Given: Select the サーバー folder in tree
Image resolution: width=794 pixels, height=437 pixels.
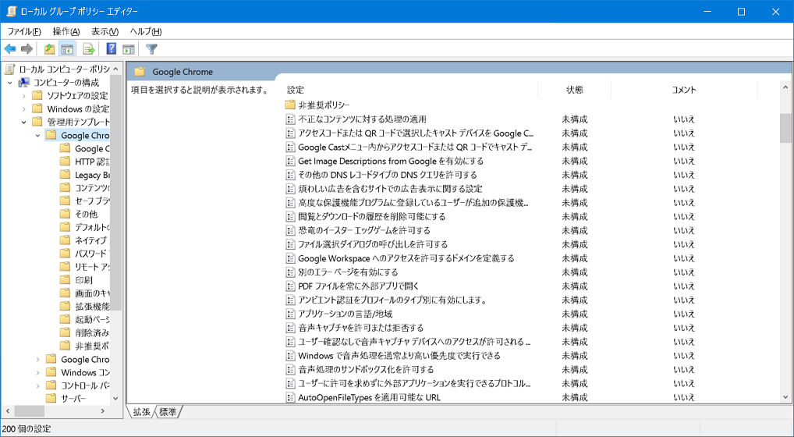Looking at the screenshot, I should point(66,399).
